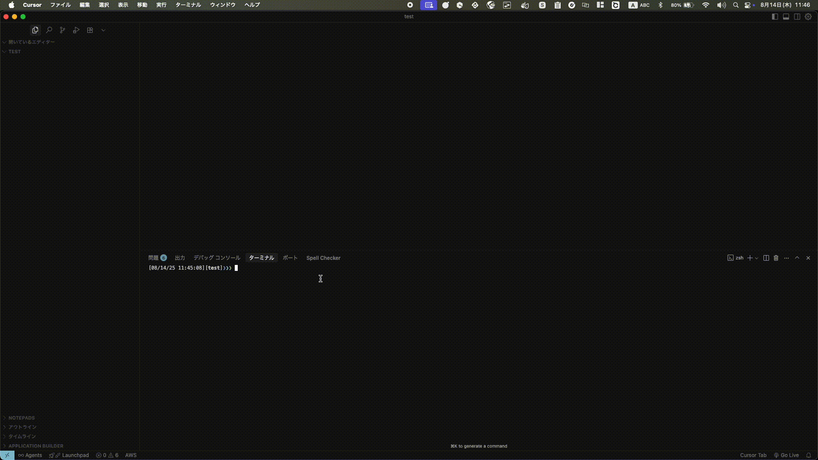The height and width of the screenshot is (460, 818).
Task: Click the split terminal icon
Action: tap(766, 258)
